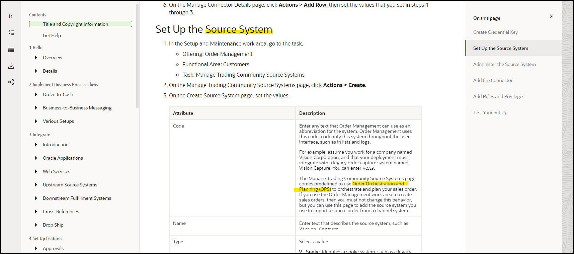Click the On this page title
Image resolution: width=574 pixels, height=254 pixels.
pyautogui.click(x=487, y=18)
